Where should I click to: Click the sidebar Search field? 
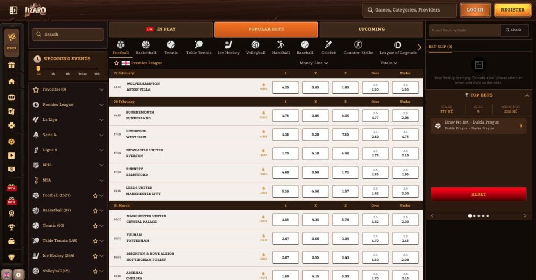pyautogui.click(x=68, y=34)
